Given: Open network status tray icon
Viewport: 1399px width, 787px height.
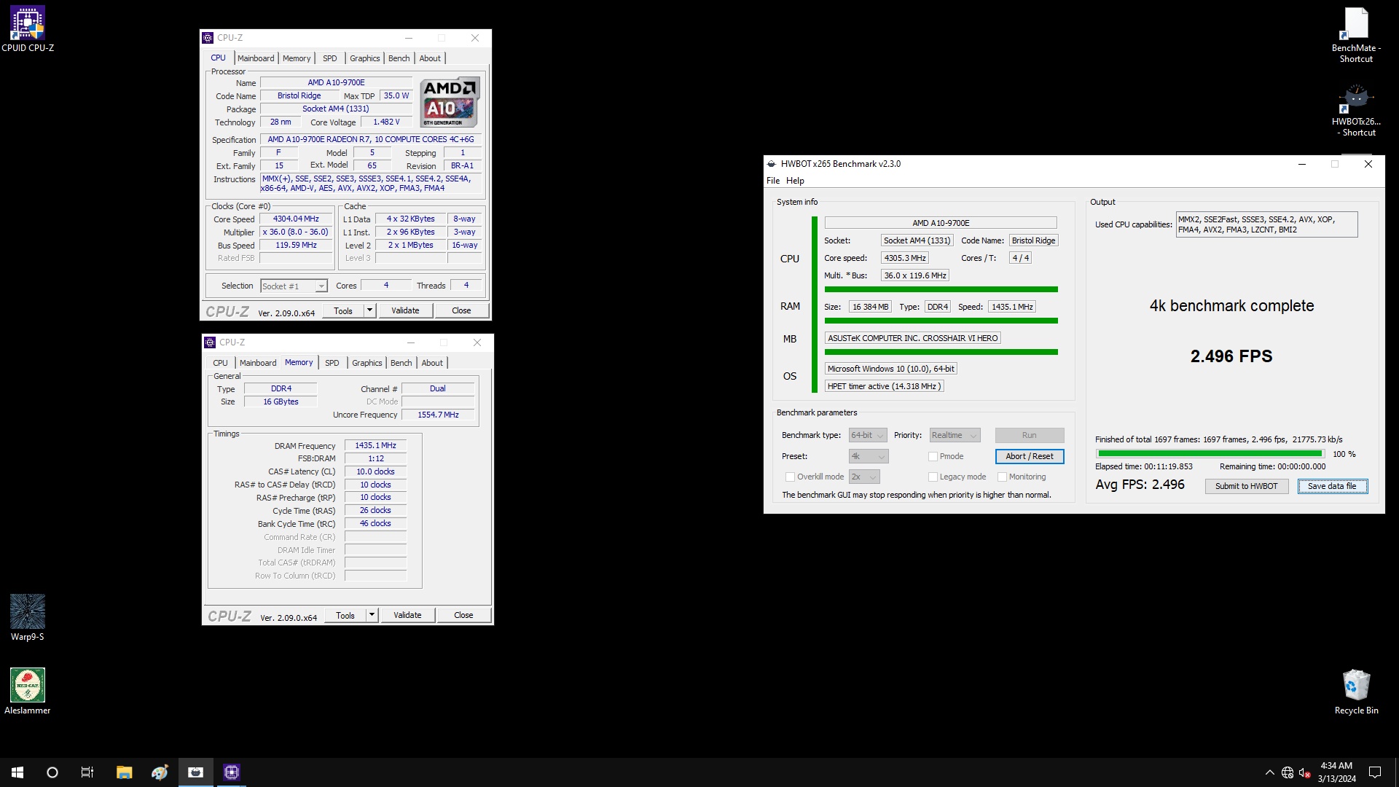Looking at the screenshot, I should click(x=1288, y=772).
